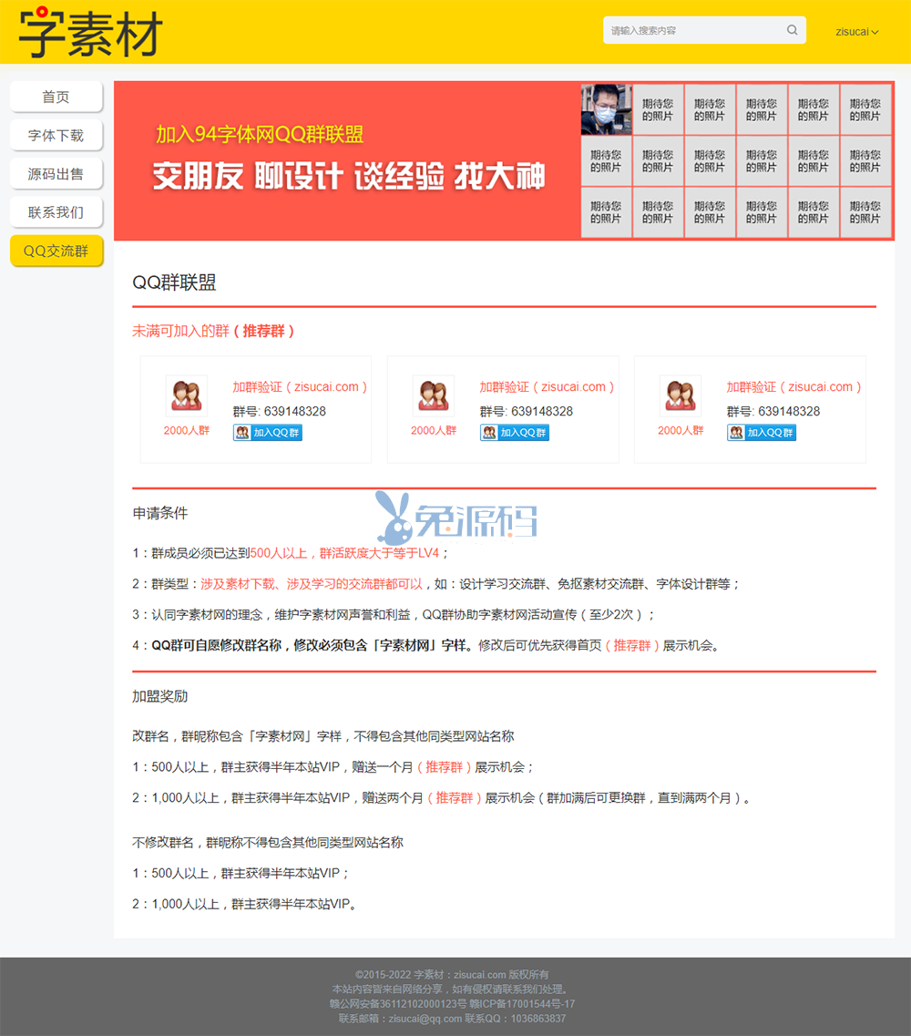
Task: Open the zisucai account dropdown
Action: [x=857, y=32]
